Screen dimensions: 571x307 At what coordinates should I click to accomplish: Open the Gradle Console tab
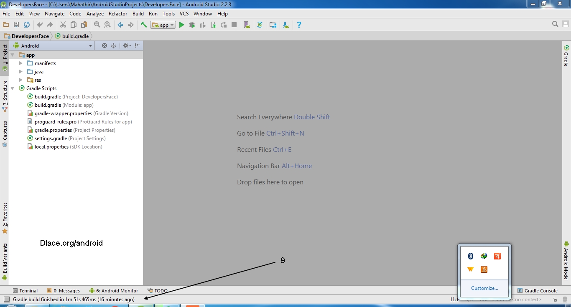(x=538, y=291)
